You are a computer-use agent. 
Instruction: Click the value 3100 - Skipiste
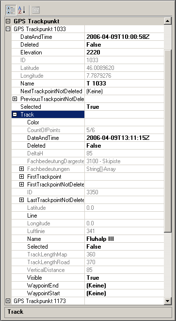pos(103,161)
